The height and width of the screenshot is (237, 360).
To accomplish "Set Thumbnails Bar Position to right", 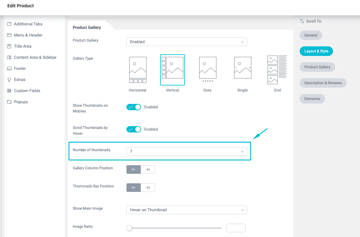I will click(x=148, y=188).
